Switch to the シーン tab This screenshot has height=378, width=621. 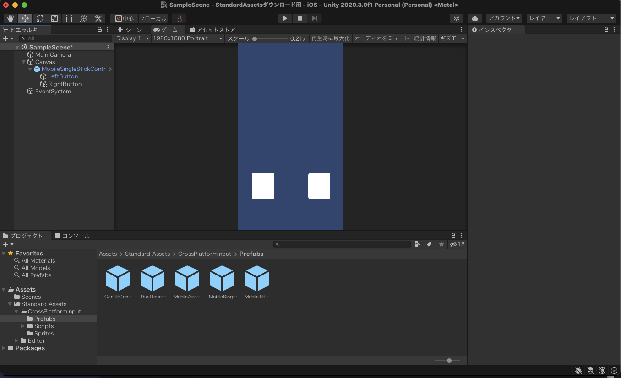131,30
